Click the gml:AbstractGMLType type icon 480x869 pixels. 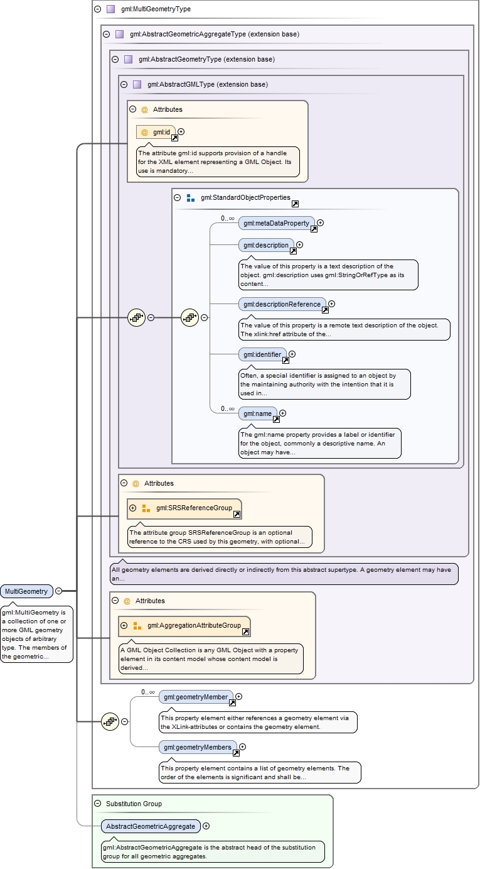[137, 84]
